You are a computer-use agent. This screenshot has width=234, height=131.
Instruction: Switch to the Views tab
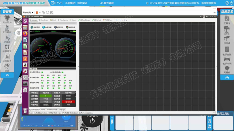pos(43,110)
